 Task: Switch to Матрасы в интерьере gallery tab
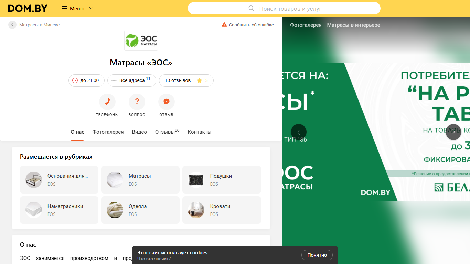coord(353,25)
